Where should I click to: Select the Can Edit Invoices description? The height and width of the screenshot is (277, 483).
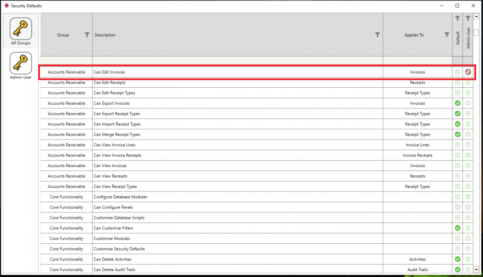click(x=110, y=72)
